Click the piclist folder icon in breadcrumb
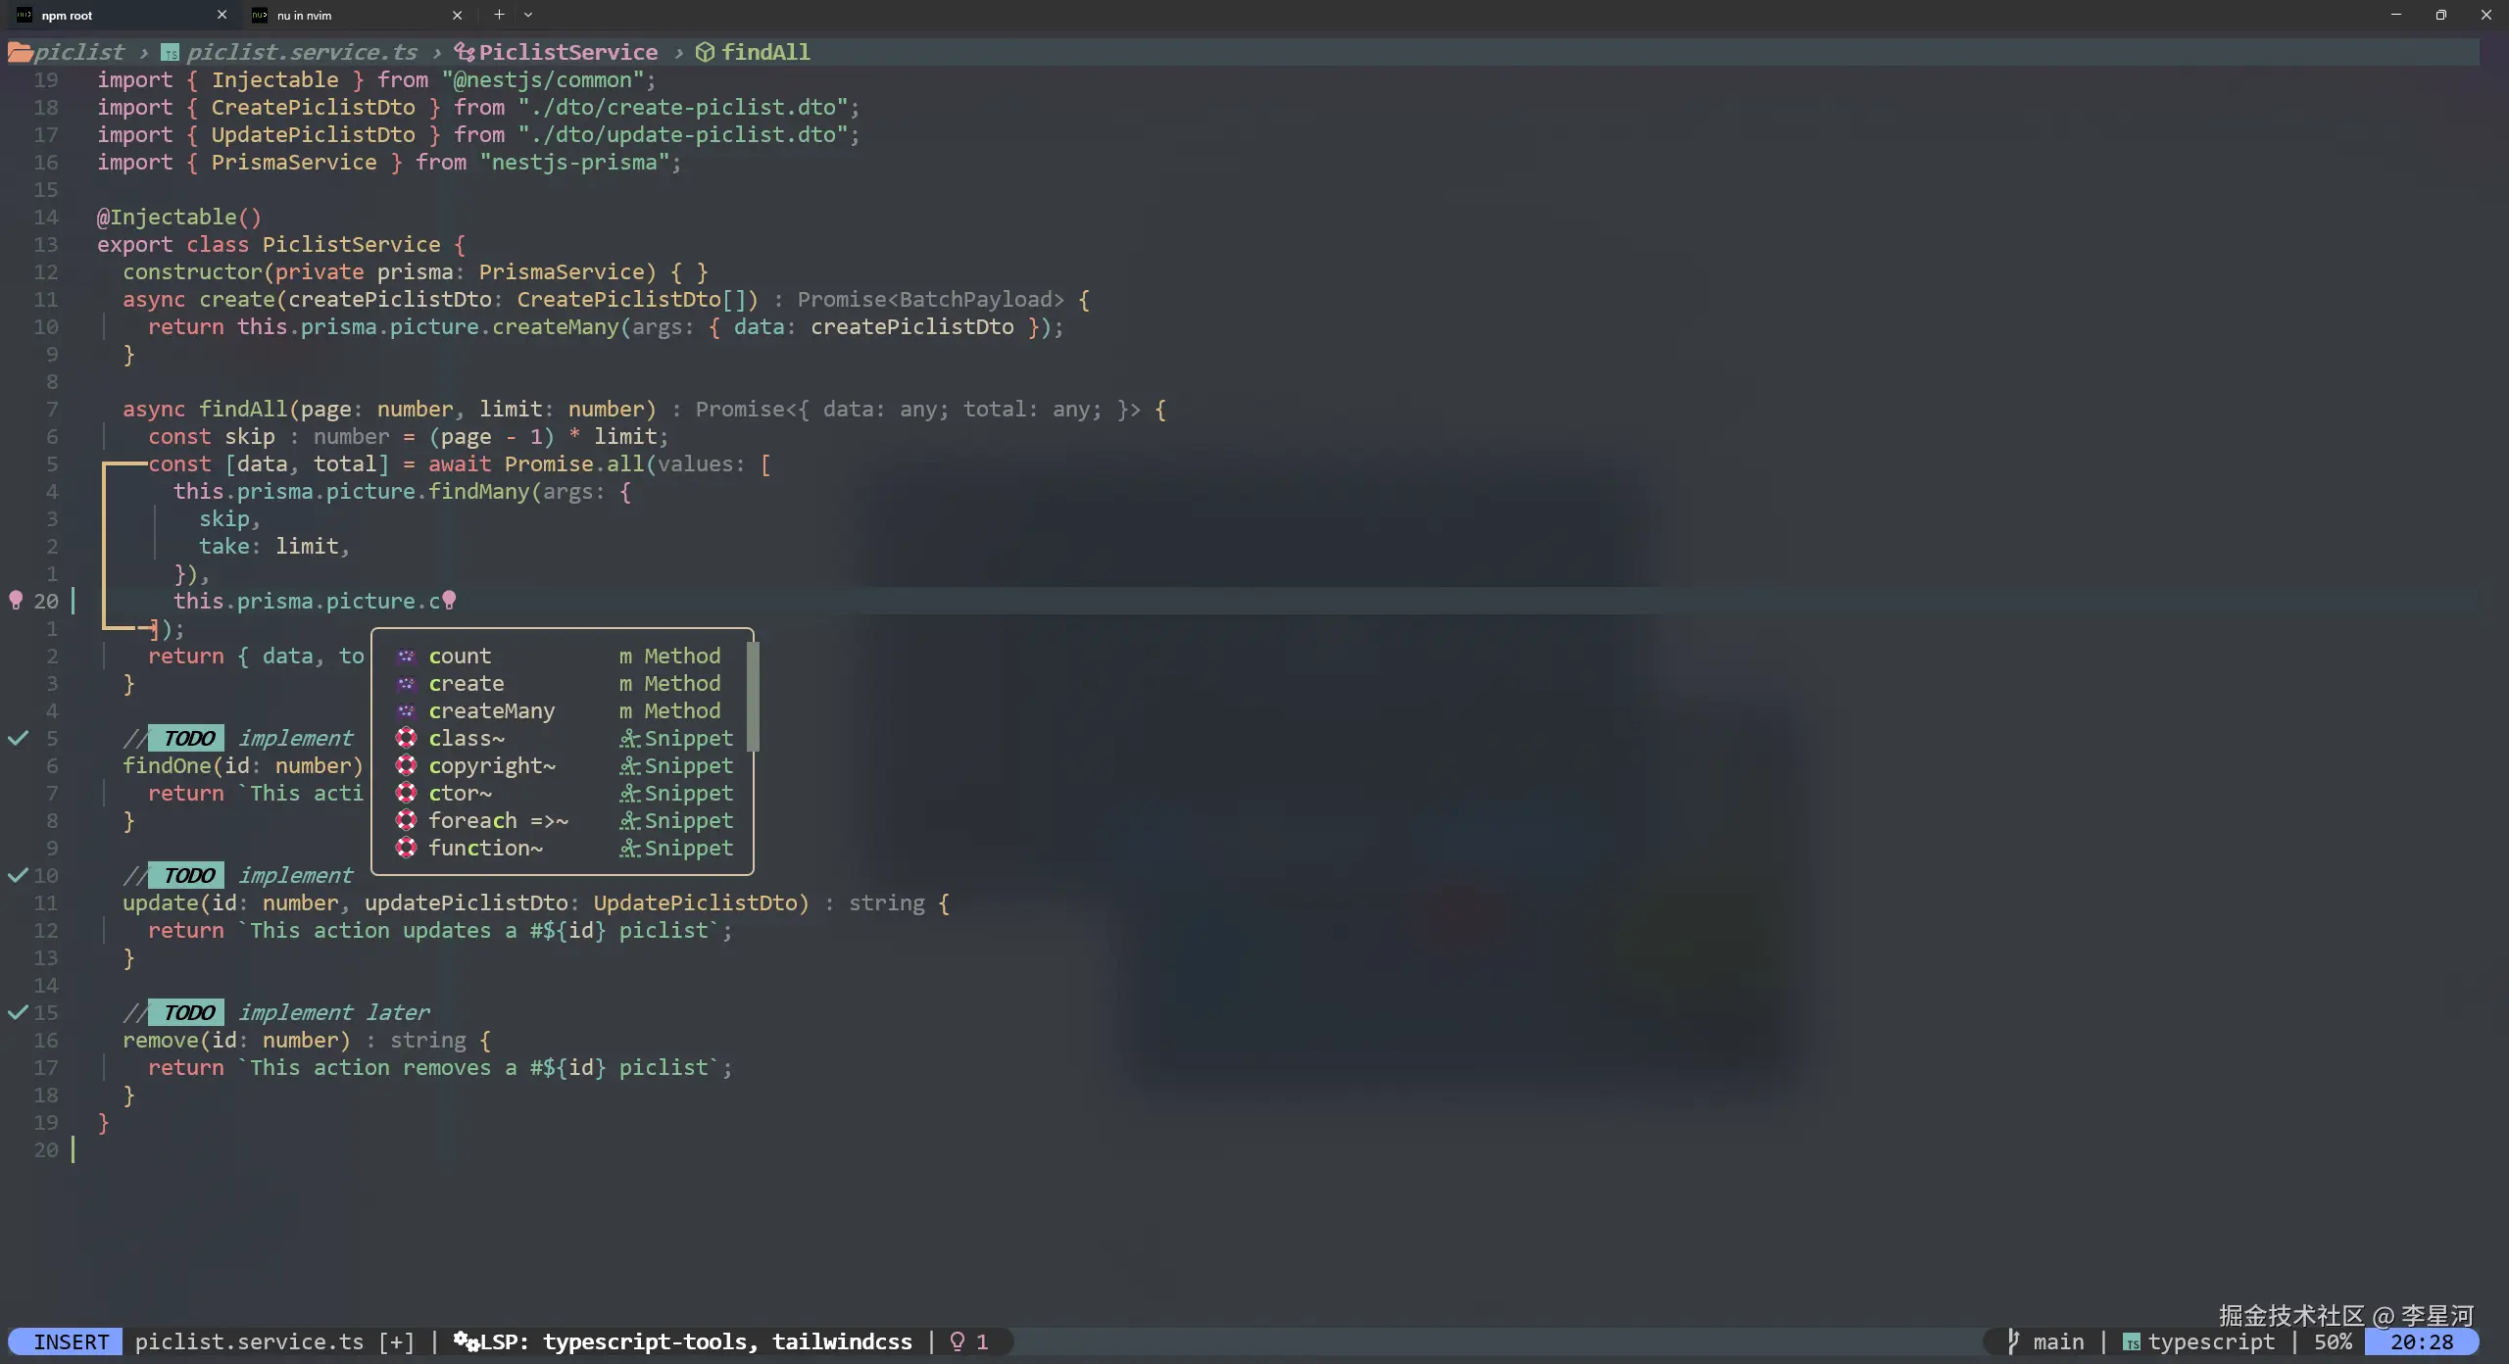The width and height of the screenshot is (2509, 1364). click(20, 52)
